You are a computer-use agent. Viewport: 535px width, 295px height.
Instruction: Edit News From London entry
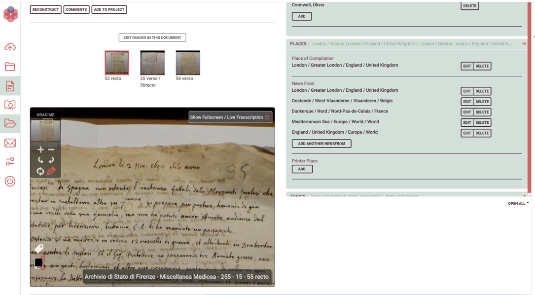click(x=467, y=91)
